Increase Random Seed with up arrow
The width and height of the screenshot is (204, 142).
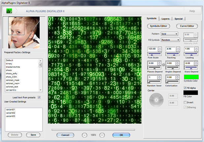tap(160, 76)
